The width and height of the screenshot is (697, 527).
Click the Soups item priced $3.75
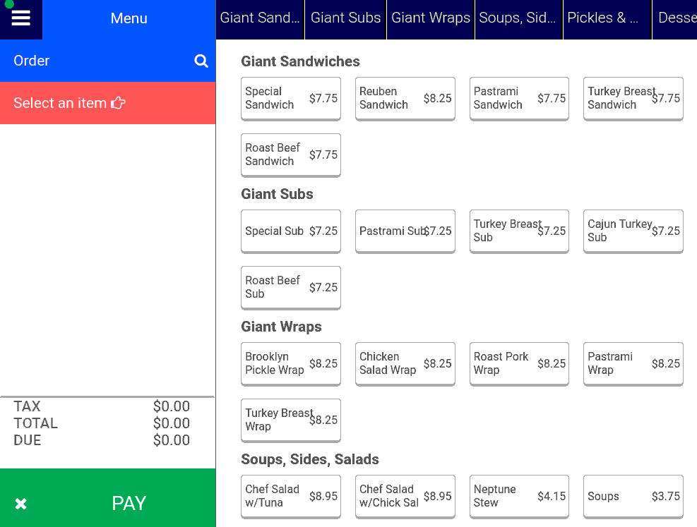[633, 496]
